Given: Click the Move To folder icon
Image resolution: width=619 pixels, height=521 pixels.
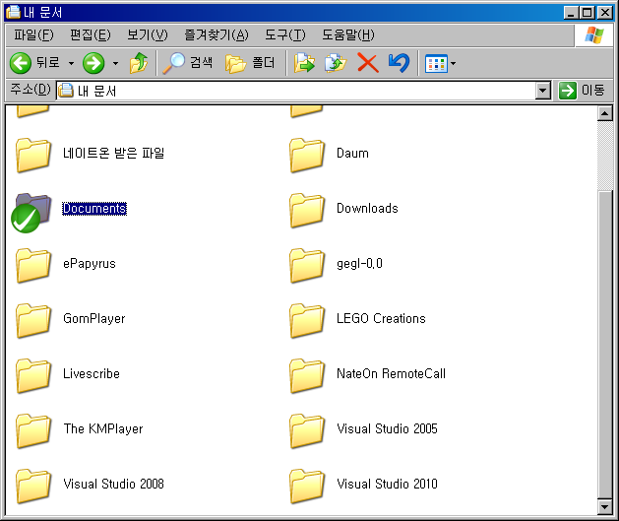Looking at the screenshot, I should click(x=304, y=63).
